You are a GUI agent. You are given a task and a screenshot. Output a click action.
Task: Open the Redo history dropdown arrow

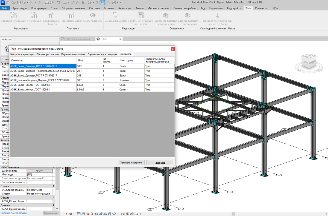(43, 3)
